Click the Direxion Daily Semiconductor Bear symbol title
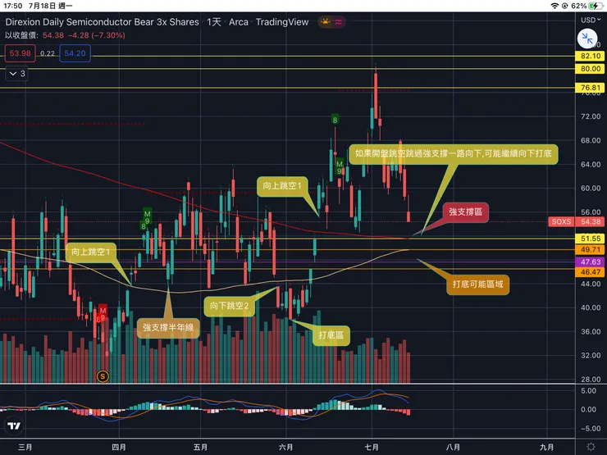 pyautogui.click(x=103, y=22)
